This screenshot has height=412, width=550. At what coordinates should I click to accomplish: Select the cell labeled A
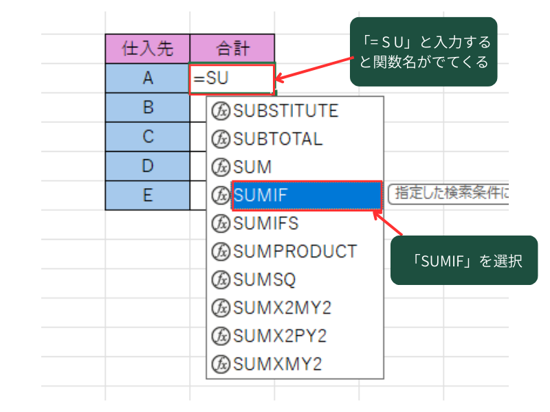point(147,79)
